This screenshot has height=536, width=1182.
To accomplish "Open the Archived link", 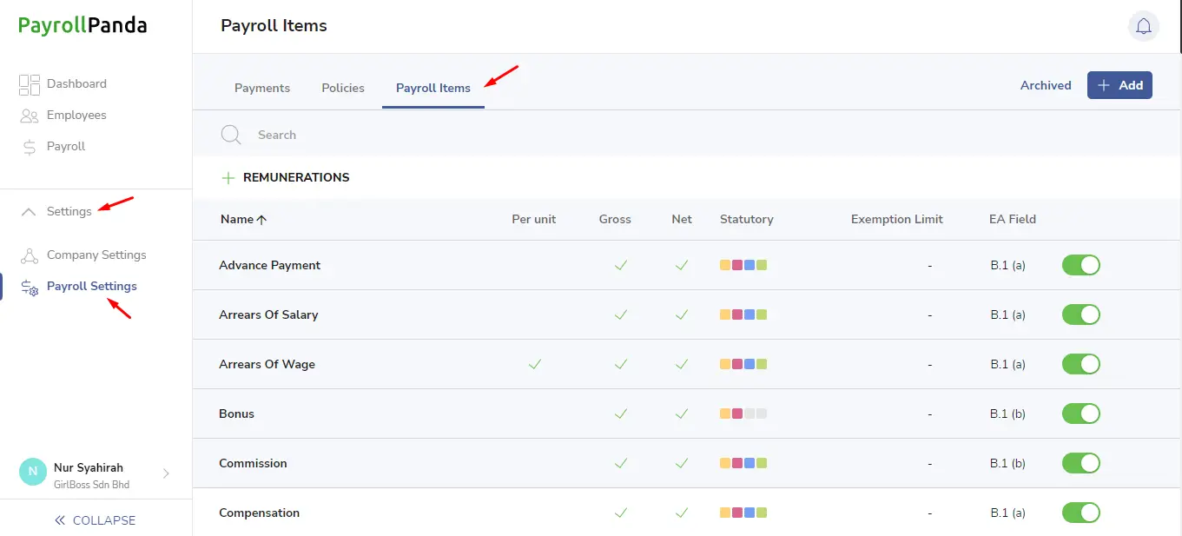I will [1046, 85].
